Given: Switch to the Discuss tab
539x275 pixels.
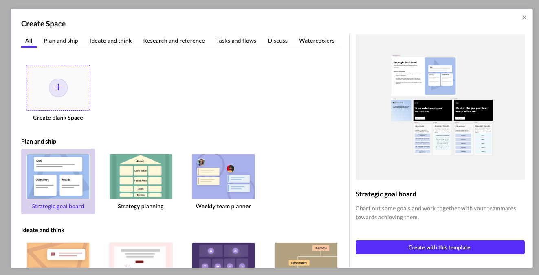Looking at the screenshot, I should pos(278,41).
